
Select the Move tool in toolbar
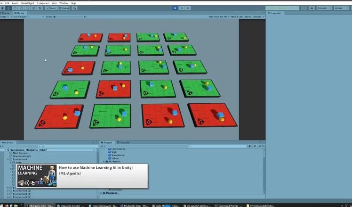[8, 8]
